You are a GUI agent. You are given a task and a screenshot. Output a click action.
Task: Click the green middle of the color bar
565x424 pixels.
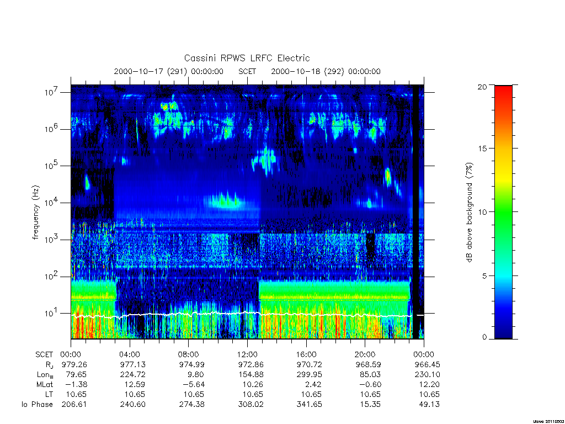click(503, 213)
